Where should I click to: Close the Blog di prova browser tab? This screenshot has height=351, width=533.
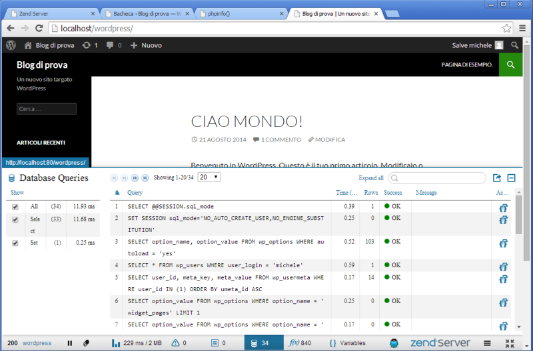376,14
